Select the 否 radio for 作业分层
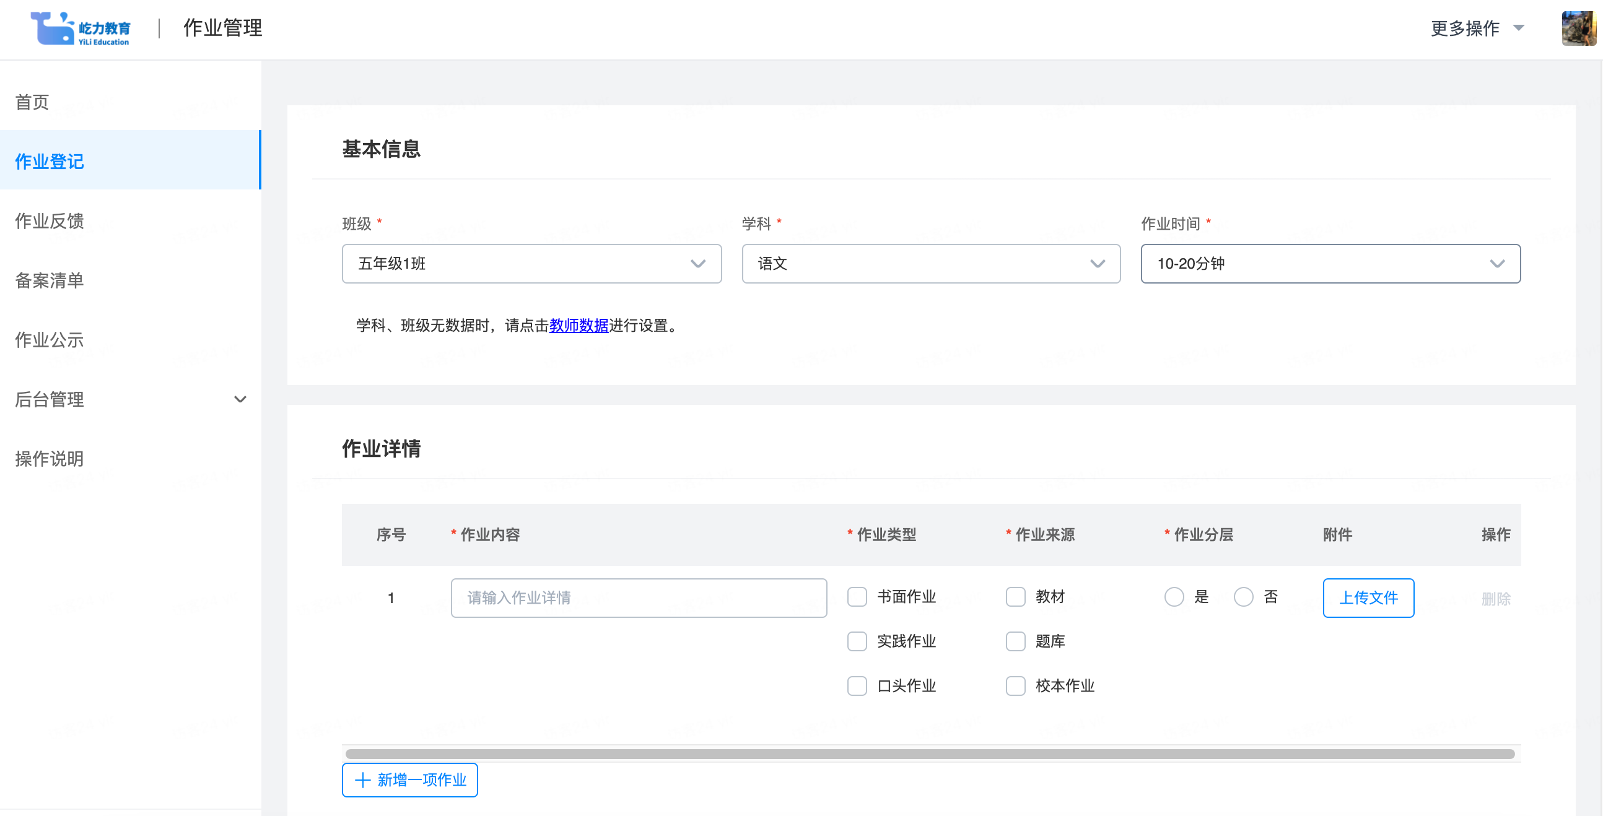 click(x=1243, y=597)
